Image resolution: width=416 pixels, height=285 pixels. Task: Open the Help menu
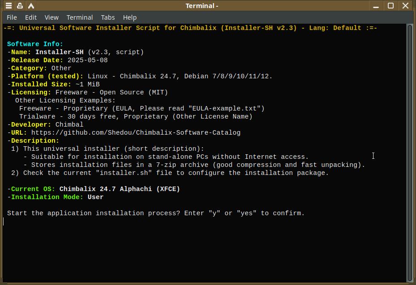tap(130, 17)
